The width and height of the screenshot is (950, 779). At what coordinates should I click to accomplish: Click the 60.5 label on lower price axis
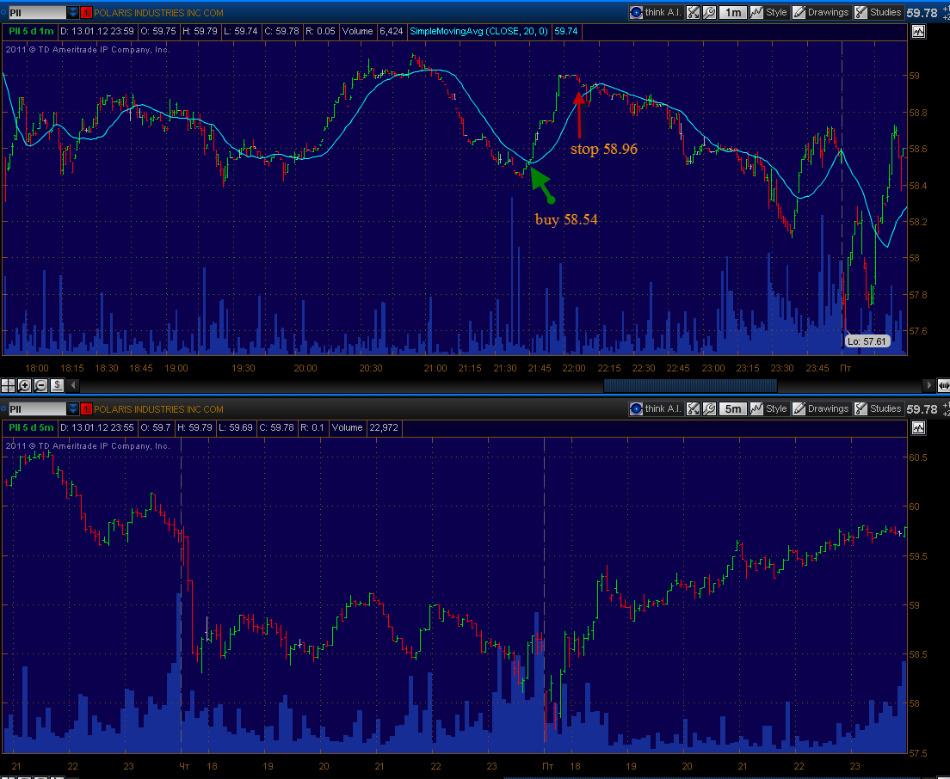coord(918,457)
